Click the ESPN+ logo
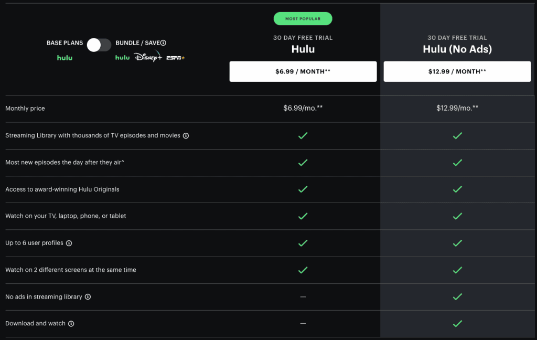The width and height of the screenshot is (537, 340). (175, 58)
